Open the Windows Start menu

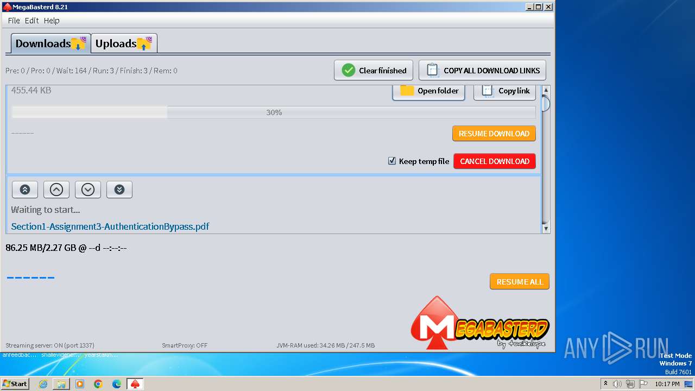15,384
